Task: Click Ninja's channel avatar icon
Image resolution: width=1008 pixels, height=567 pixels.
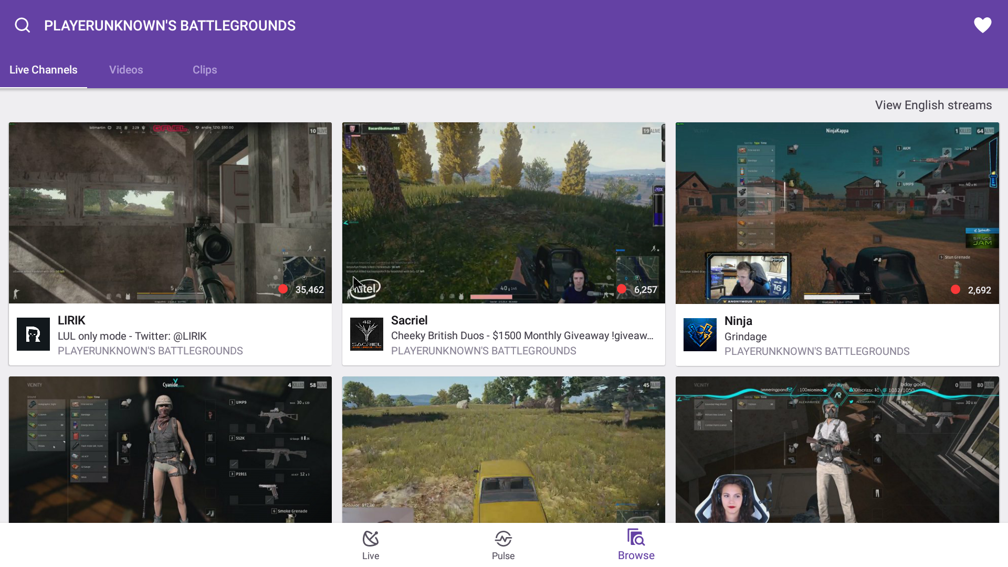Action: tap(700, 334)
